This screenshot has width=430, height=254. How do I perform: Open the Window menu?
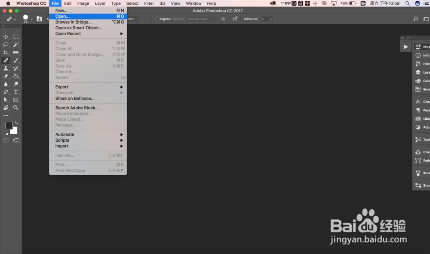[x=193, y=3]
